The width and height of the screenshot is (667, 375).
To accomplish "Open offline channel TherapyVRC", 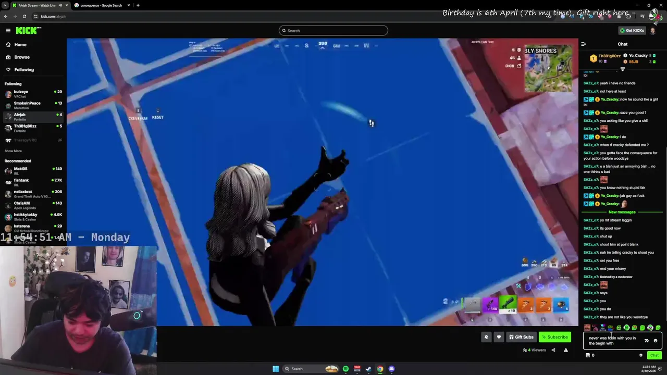I will point(33,140).
